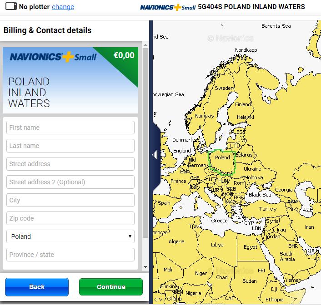This screenshot has width=321, height=305.
Task: Click the form scrollbar up arrow
Action: click(x=145, y=45)
